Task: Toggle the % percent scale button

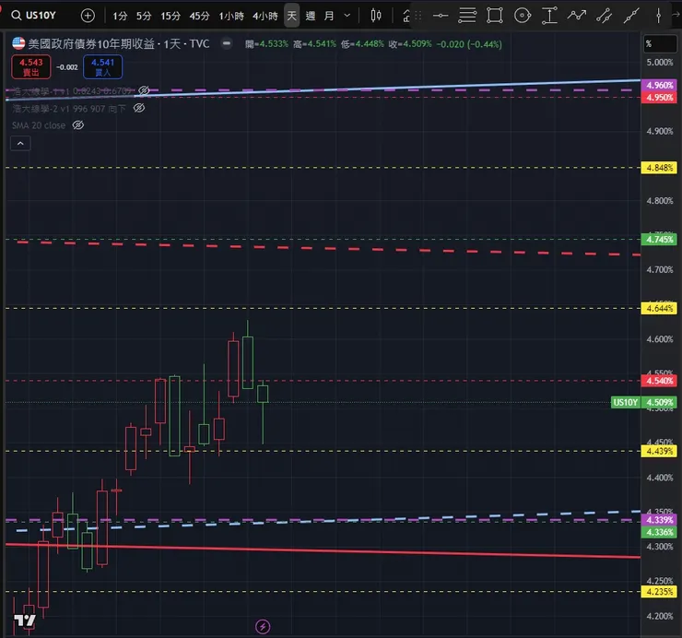Action: 660,43
